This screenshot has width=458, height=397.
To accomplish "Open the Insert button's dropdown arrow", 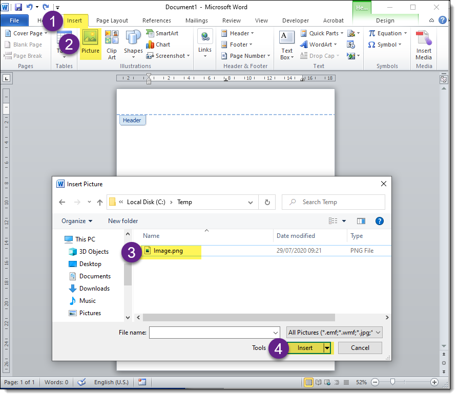I will pos(327,348).
